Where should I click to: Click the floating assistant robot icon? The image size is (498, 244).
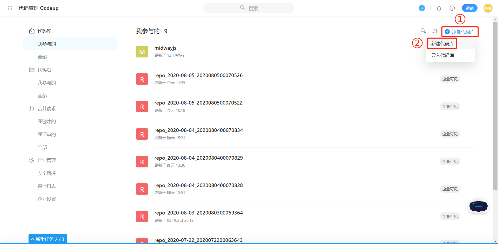click(478, 206)
